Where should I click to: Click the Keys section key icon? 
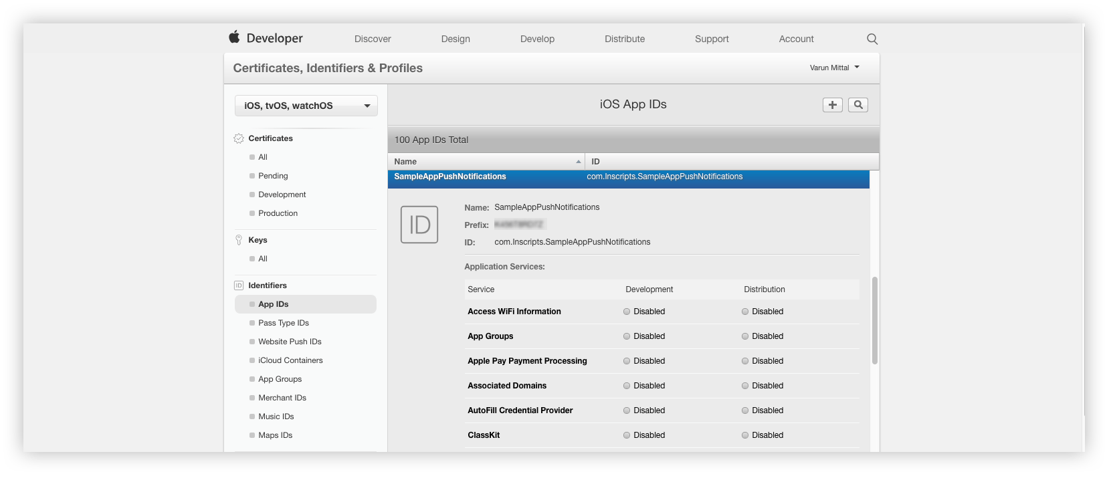239,240
